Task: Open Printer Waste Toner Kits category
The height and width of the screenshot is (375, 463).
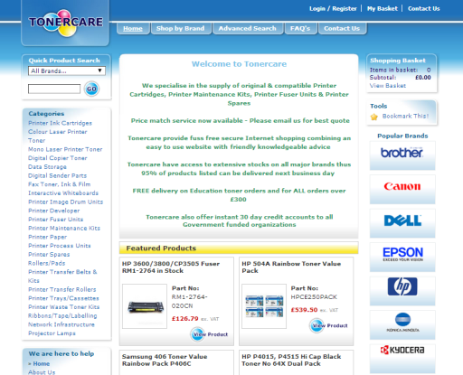Action: point(63,306)
